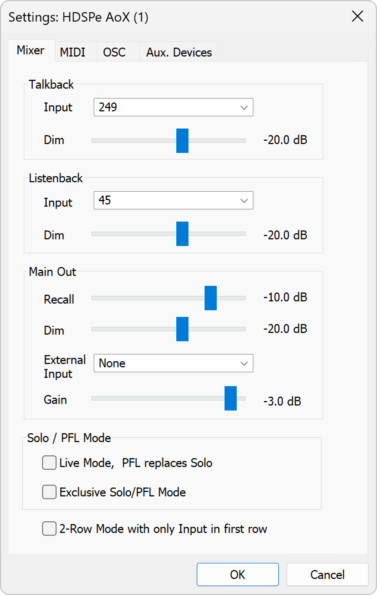
Task: Click the Main Out Dim slider thumb
Action: [182, 329]
